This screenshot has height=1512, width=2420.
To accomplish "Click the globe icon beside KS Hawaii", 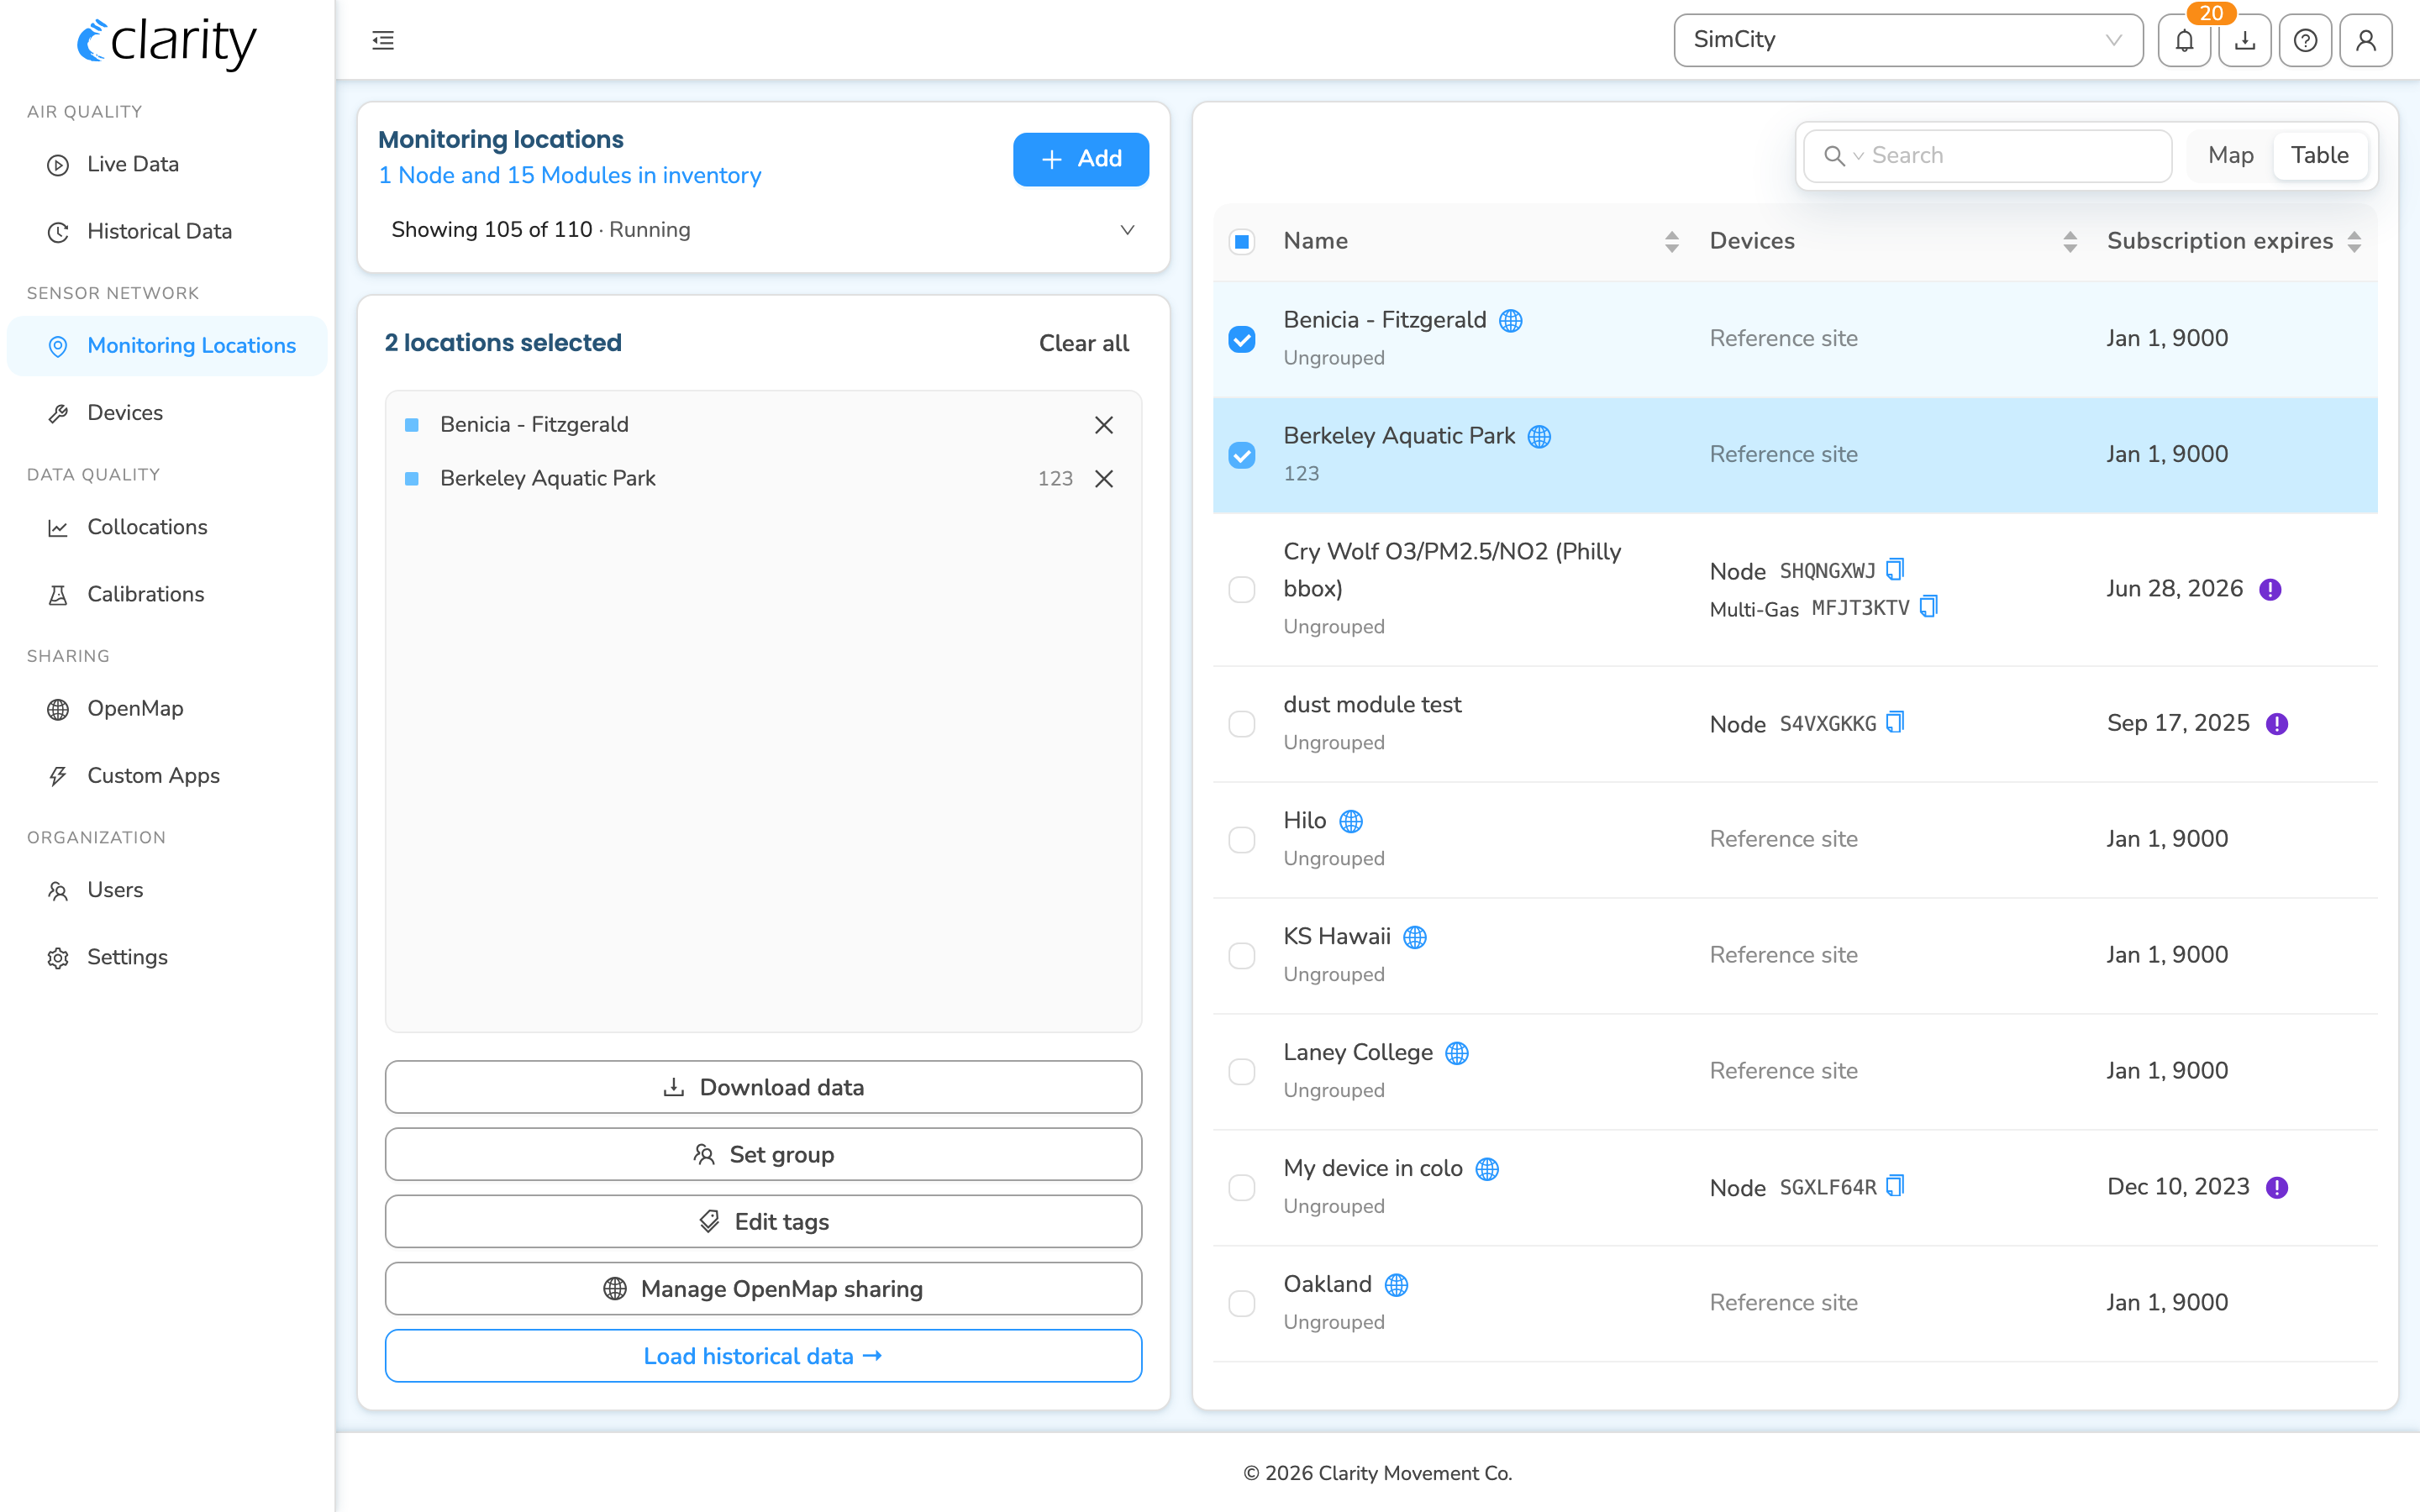I will pos(1415,937).
